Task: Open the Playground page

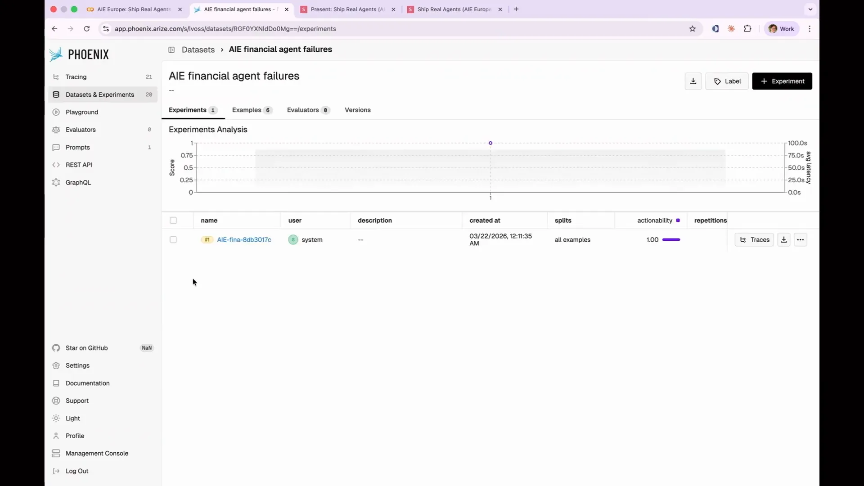Action: (x=103, y=112)
